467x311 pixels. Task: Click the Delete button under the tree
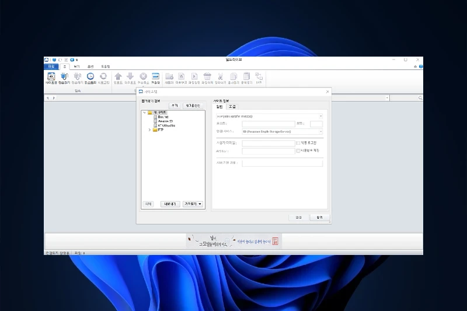148,204
